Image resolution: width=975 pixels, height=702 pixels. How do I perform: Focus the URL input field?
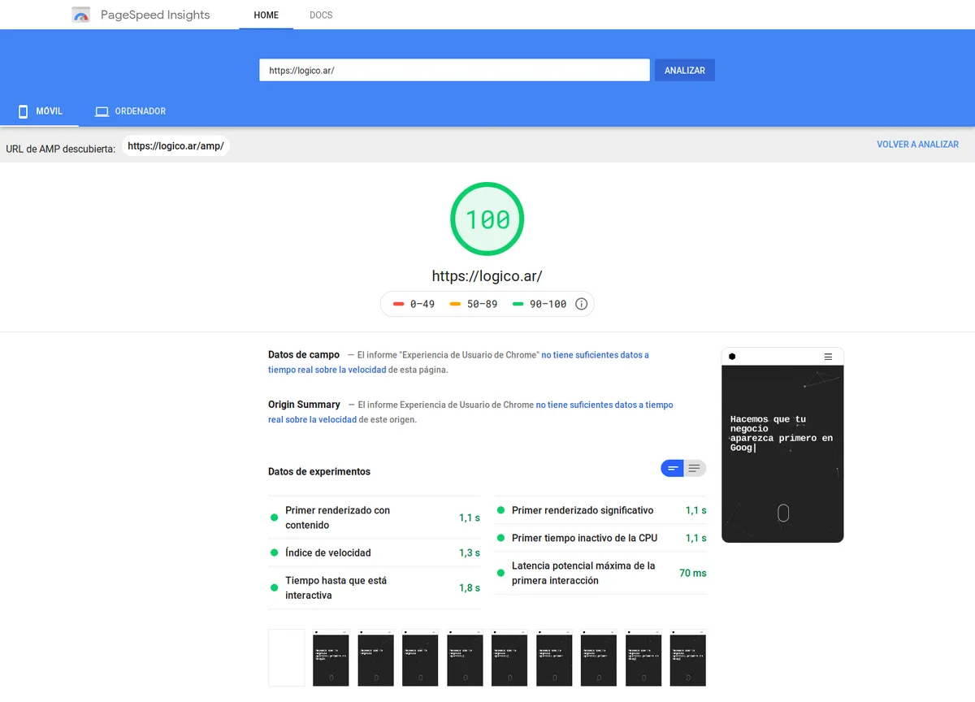coord(454,71)
